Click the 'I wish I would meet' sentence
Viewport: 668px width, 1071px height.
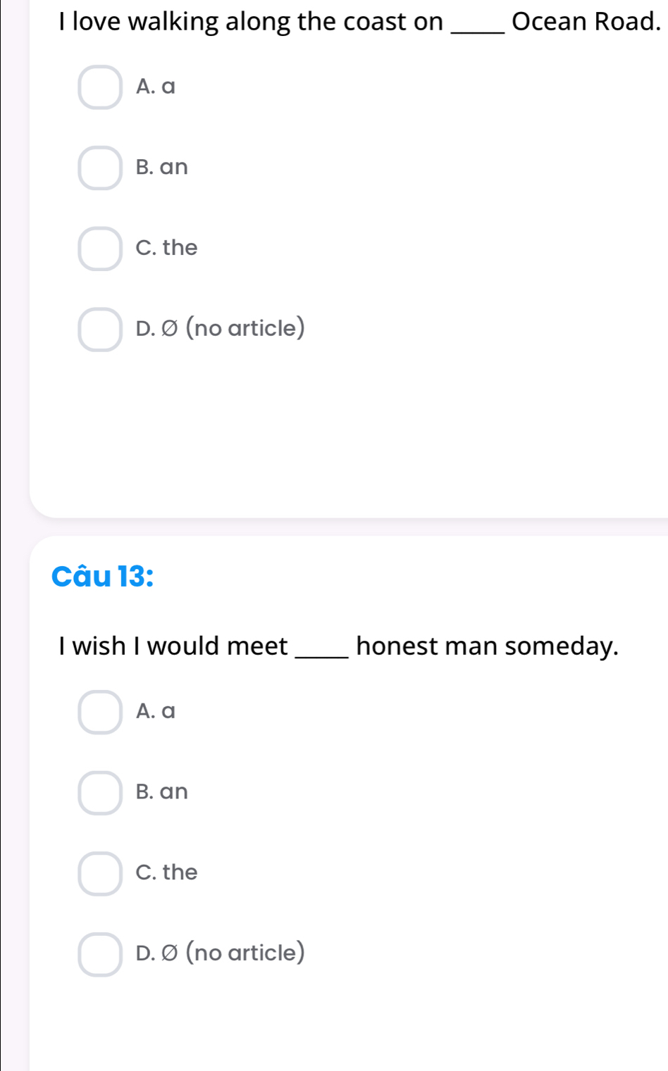[339, 646]
